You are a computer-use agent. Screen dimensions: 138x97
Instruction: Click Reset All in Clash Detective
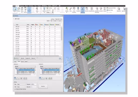point(22,58)
